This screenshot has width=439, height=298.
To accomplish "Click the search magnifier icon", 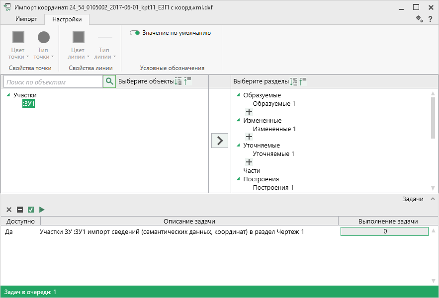I will [109, 82].
